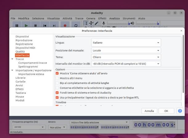Image resolution: width=188 pixels, height=138 pixels.
Task: Select Tastiera category
Action: pyautogui.click(x=21, y=93)
